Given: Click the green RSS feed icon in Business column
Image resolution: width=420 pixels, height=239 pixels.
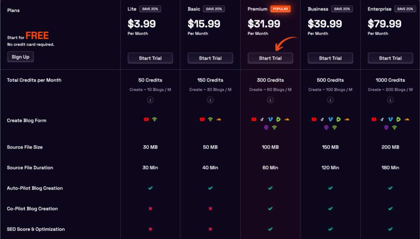Looking at the screenshot, I should point(334,128).
